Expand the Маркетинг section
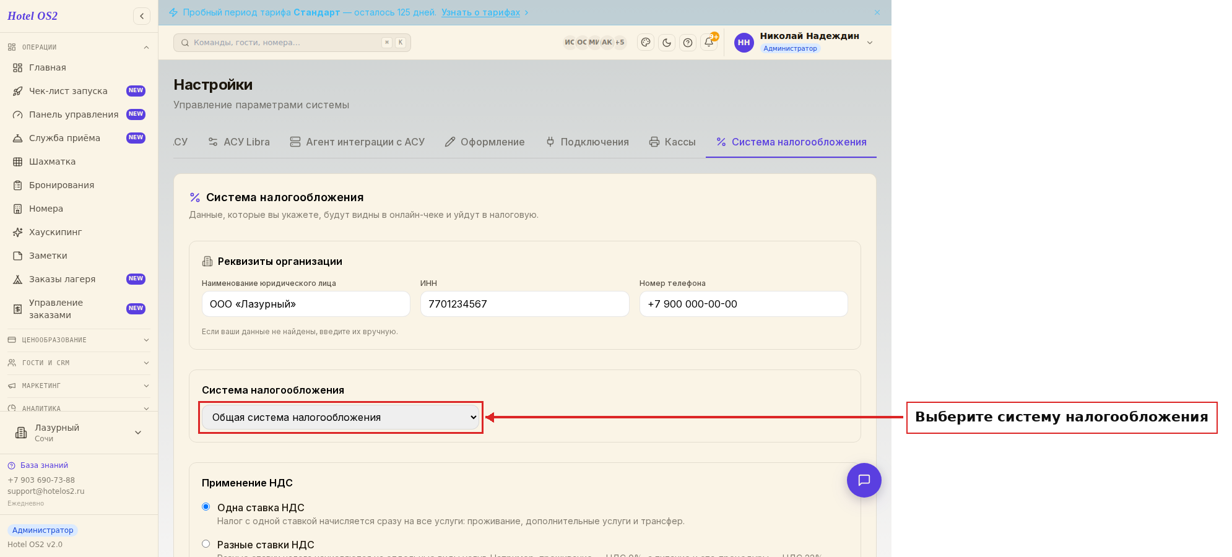The height and width of the screenshot is (557, 1232). (x=79, y=386)
